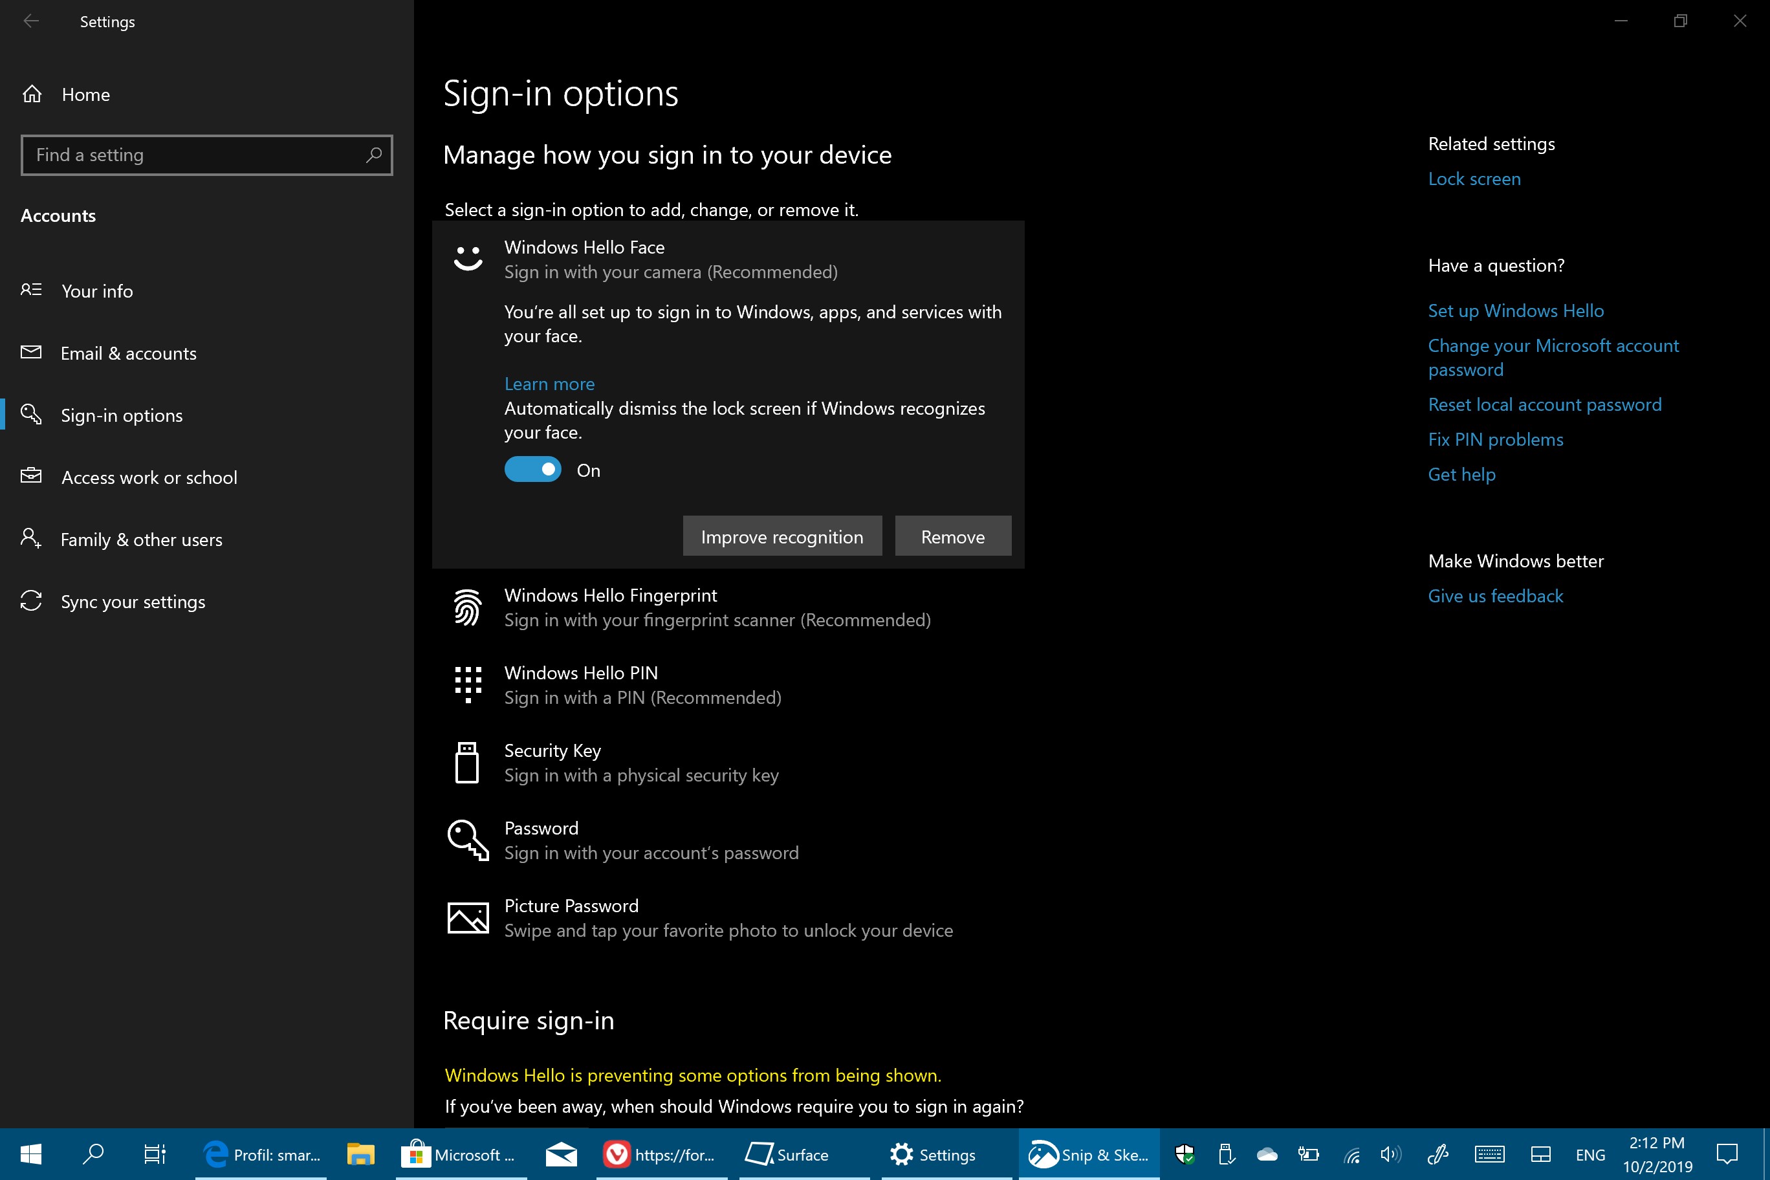Click the PIN keypad icon
Screen dimensions: 1770x1180
point(467,685)
